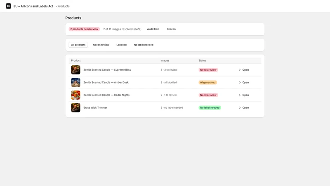Switch to the No label needed tab
330x186 pixels.
click(144, 45)
